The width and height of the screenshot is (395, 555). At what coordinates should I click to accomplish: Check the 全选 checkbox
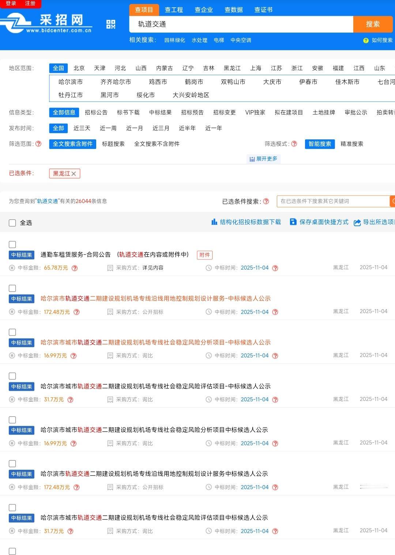pyautogui.click(x=12, y=223)
